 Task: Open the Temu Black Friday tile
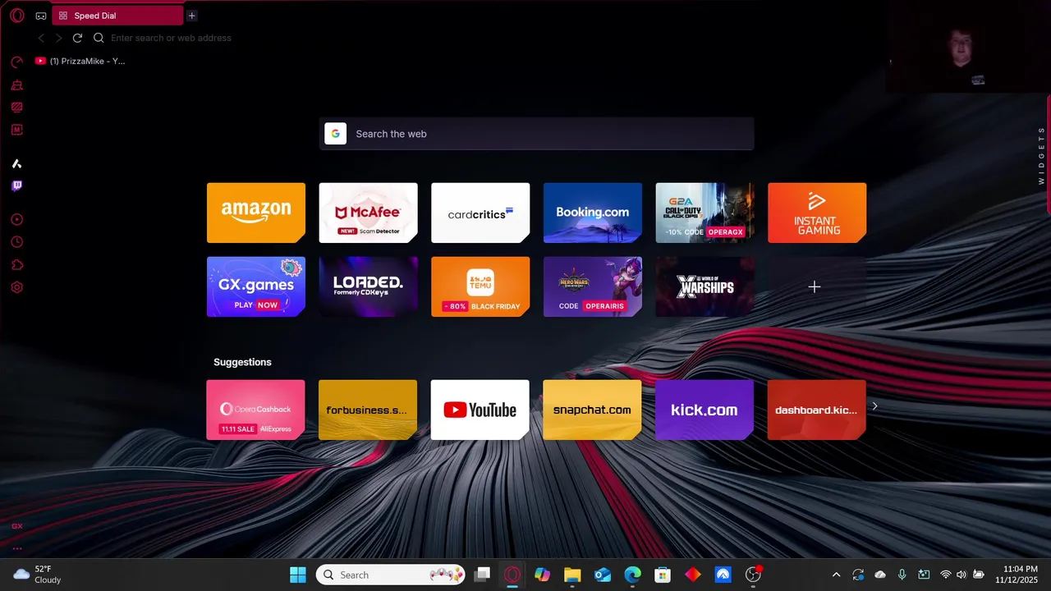(480, 286)
